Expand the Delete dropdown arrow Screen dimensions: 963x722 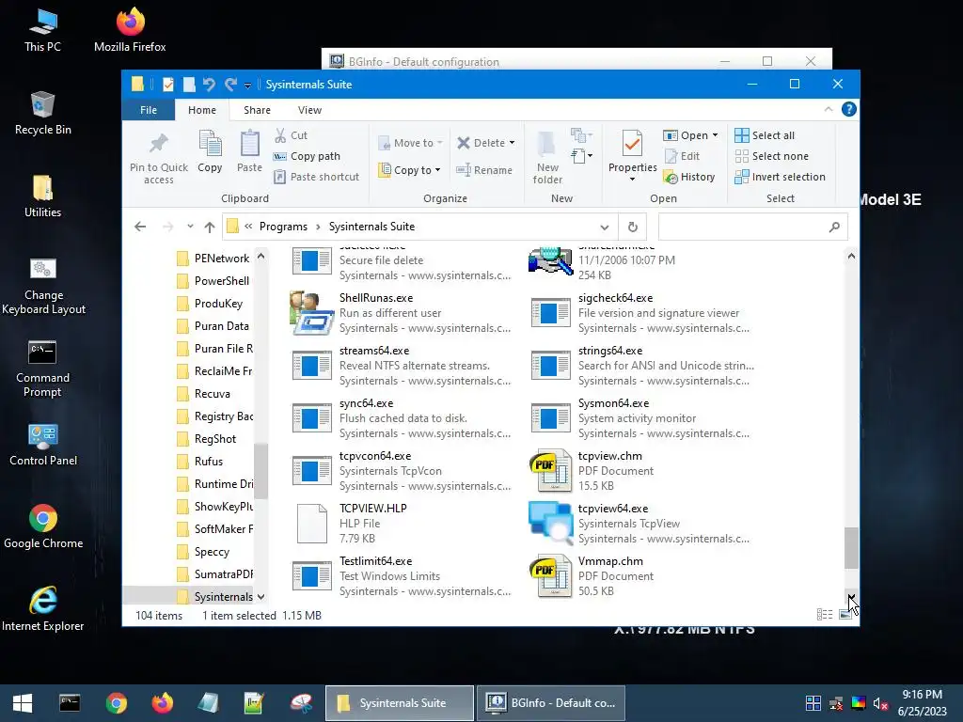(512, 143)
